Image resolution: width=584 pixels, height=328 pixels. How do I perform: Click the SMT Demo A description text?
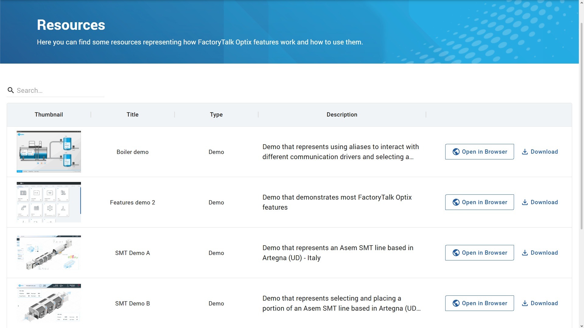338,253
